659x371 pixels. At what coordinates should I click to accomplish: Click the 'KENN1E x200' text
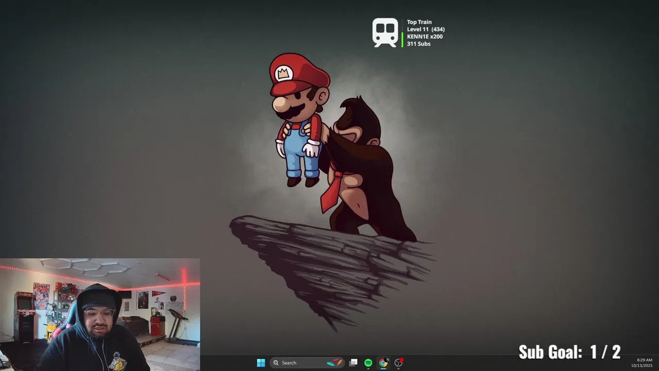tap(425, 37)
